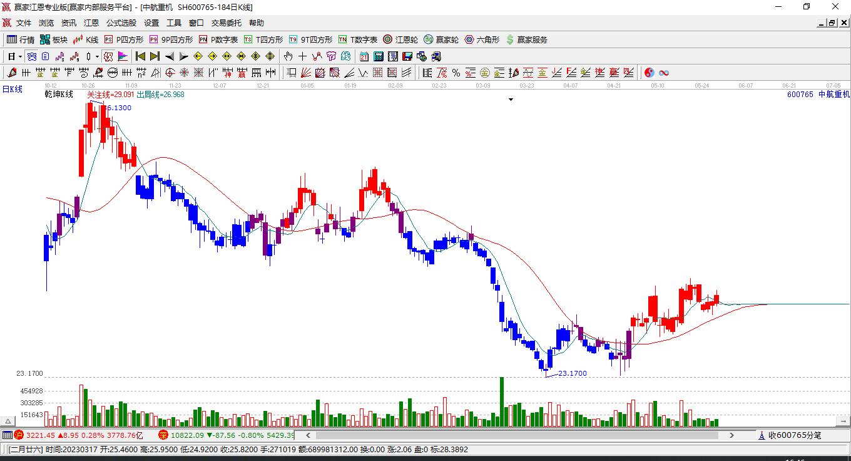Open the 浏览 menu

click(46, 23)
